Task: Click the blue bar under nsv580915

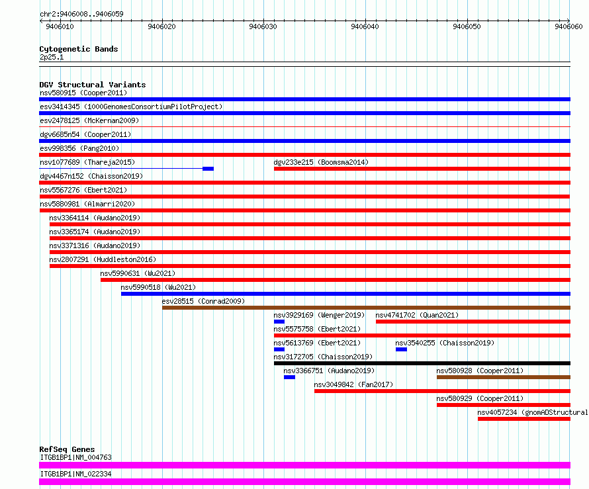Action: 304,99
